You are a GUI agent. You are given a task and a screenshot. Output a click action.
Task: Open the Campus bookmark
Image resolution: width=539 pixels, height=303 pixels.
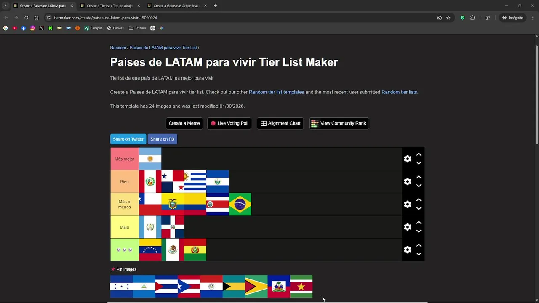tap(93, 28)
